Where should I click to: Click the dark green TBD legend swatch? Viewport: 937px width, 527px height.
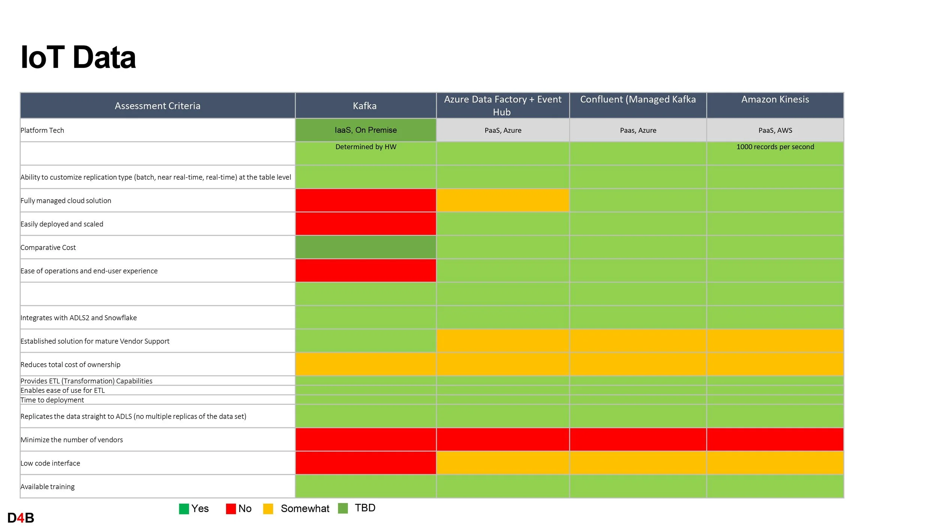(343, 508)
